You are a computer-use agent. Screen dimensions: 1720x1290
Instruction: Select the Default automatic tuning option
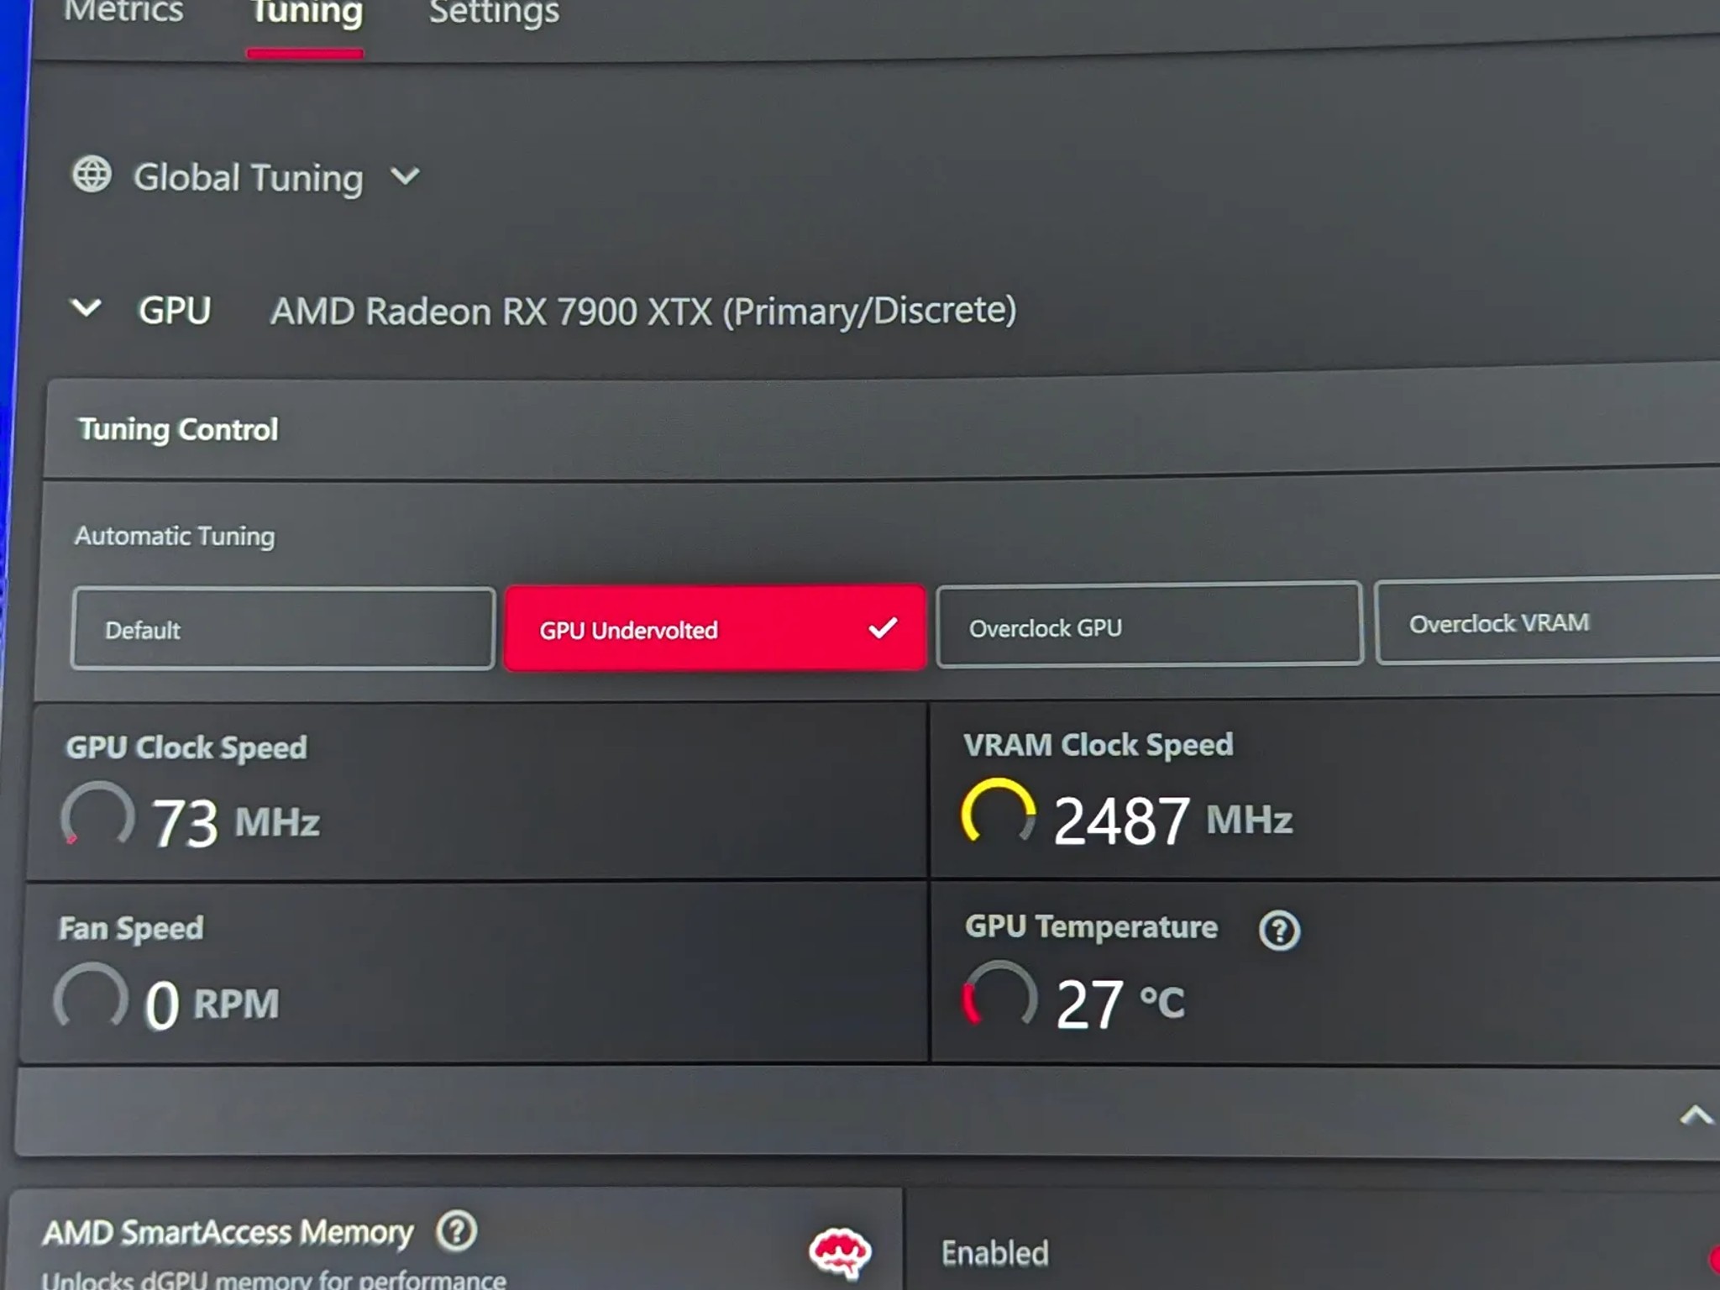pyautogui.click(x=283, y=629)
